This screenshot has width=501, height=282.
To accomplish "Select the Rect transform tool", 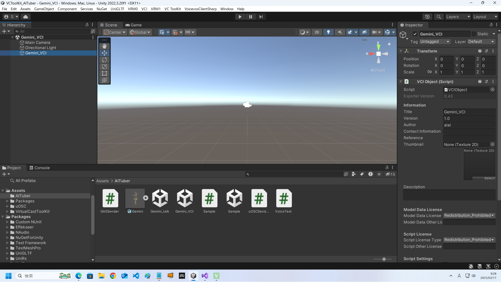I will click(x=104, y=73).
